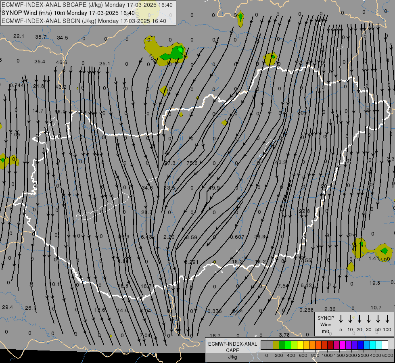The height and width of the screenshot is (363, 395).
Task: Select the dark green CAPE legend swatch
Action: [x=282, y=345]
